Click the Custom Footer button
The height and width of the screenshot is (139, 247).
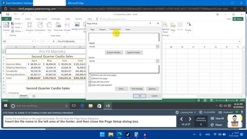point(134,53)
